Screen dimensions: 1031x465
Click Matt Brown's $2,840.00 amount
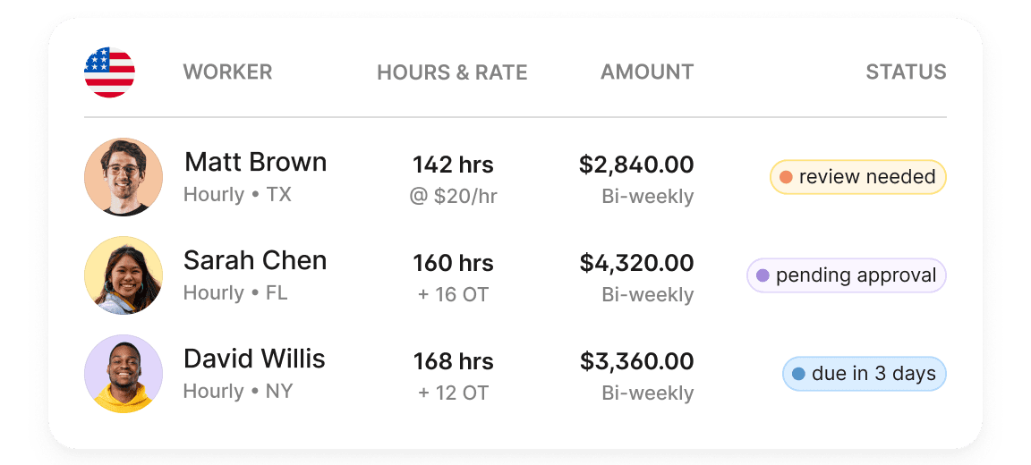636,165
